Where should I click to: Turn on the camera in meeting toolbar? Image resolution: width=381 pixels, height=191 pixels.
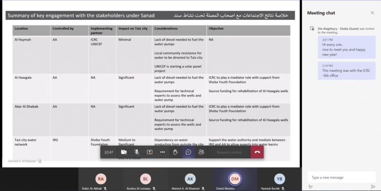tap(124, 152)
